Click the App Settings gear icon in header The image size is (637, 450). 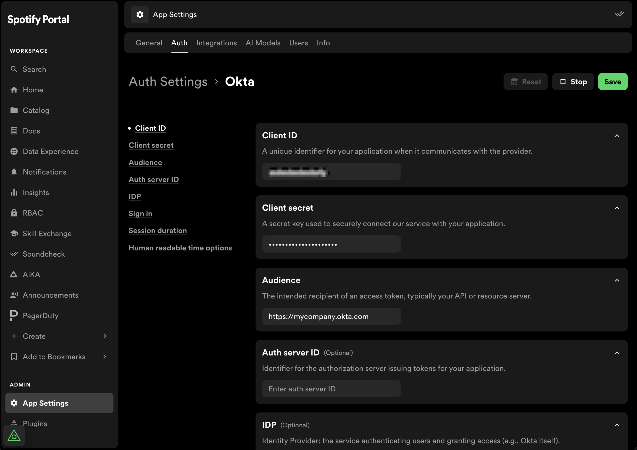(x=140, y=14)
